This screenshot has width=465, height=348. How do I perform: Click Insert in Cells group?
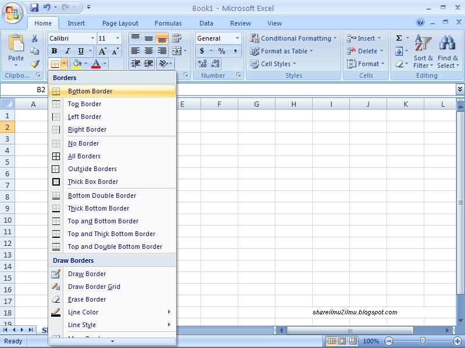(364, 38)
